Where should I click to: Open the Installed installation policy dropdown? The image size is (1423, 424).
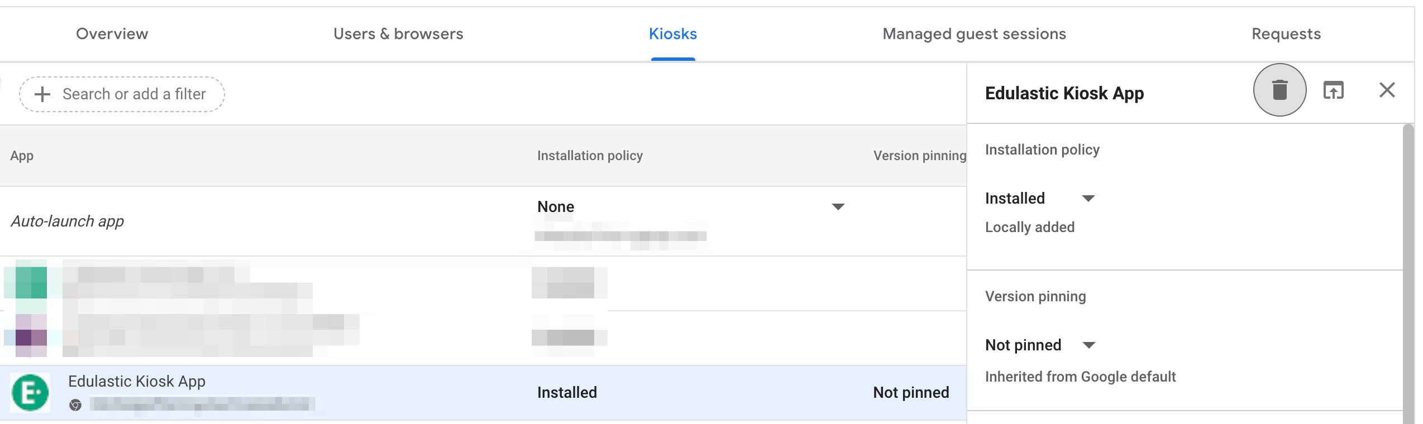point(1040,199)
